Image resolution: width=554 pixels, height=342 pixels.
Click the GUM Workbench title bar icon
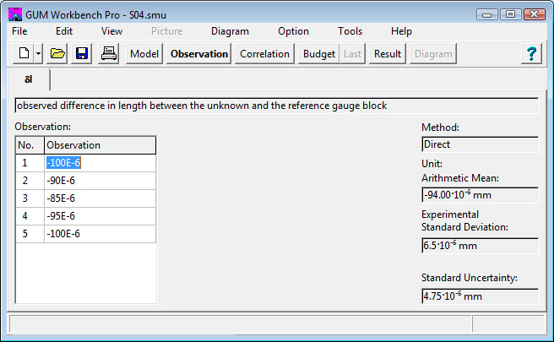pyautogui.click(x=14, y=14)
